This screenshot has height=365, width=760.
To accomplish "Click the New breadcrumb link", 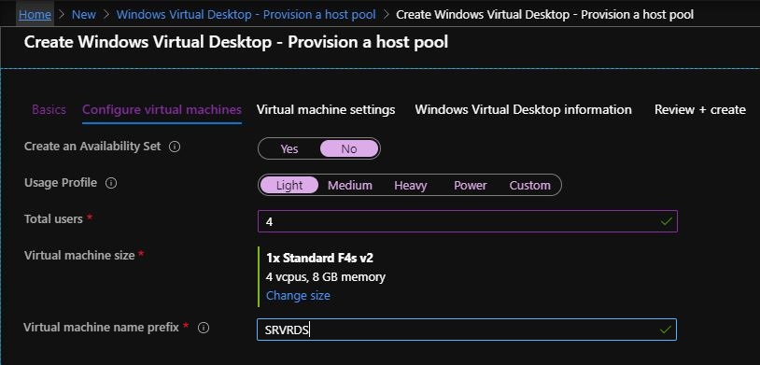I will [x=84, y=15].
